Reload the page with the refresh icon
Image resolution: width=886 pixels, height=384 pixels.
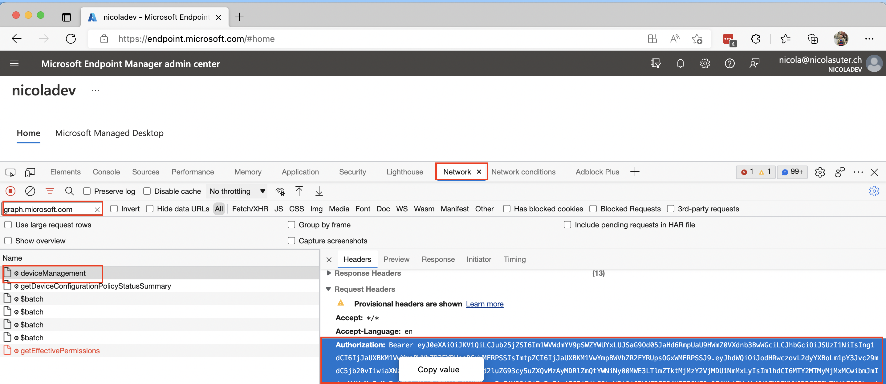click(71, 38)
